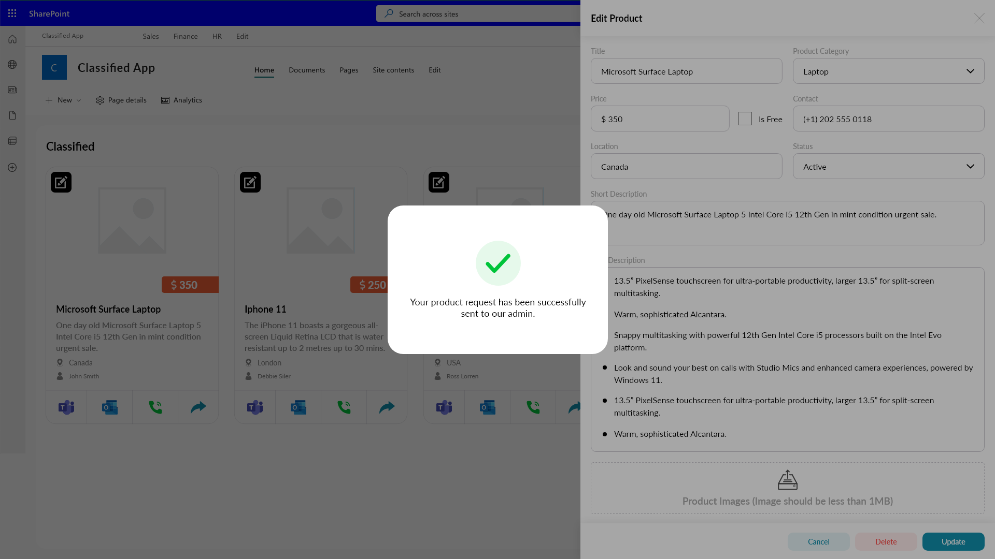Expand the Status dropdown in Edit Product
Viewport: 995px width, 559px height.
tap(971, 166)
